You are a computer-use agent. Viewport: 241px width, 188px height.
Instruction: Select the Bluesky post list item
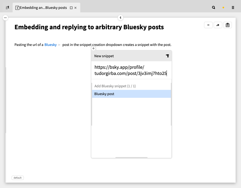click(131, 94)
